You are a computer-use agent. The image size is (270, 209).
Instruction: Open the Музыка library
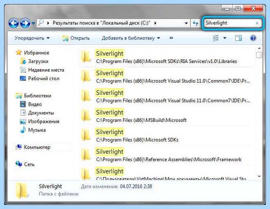(x=37, y=130)
